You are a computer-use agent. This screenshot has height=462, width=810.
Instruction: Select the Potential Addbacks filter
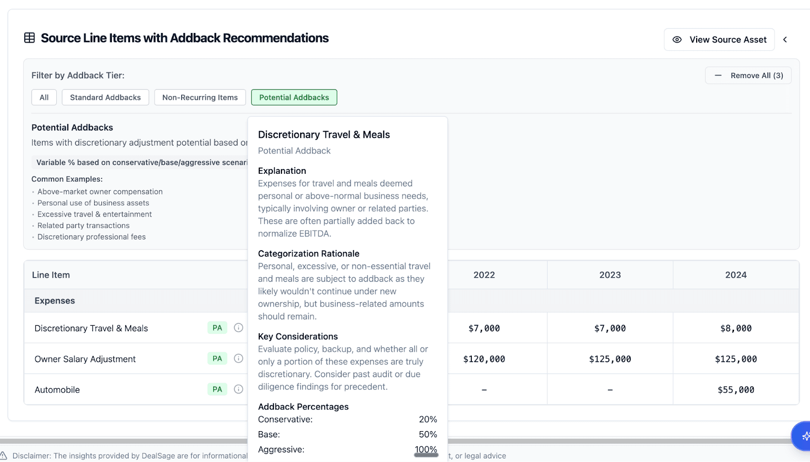point(294,97)
